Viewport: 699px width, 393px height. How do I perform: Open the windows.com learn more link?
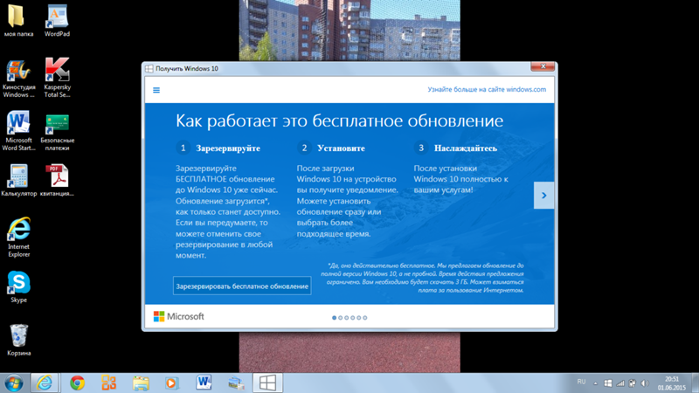(x=487, y=90)
